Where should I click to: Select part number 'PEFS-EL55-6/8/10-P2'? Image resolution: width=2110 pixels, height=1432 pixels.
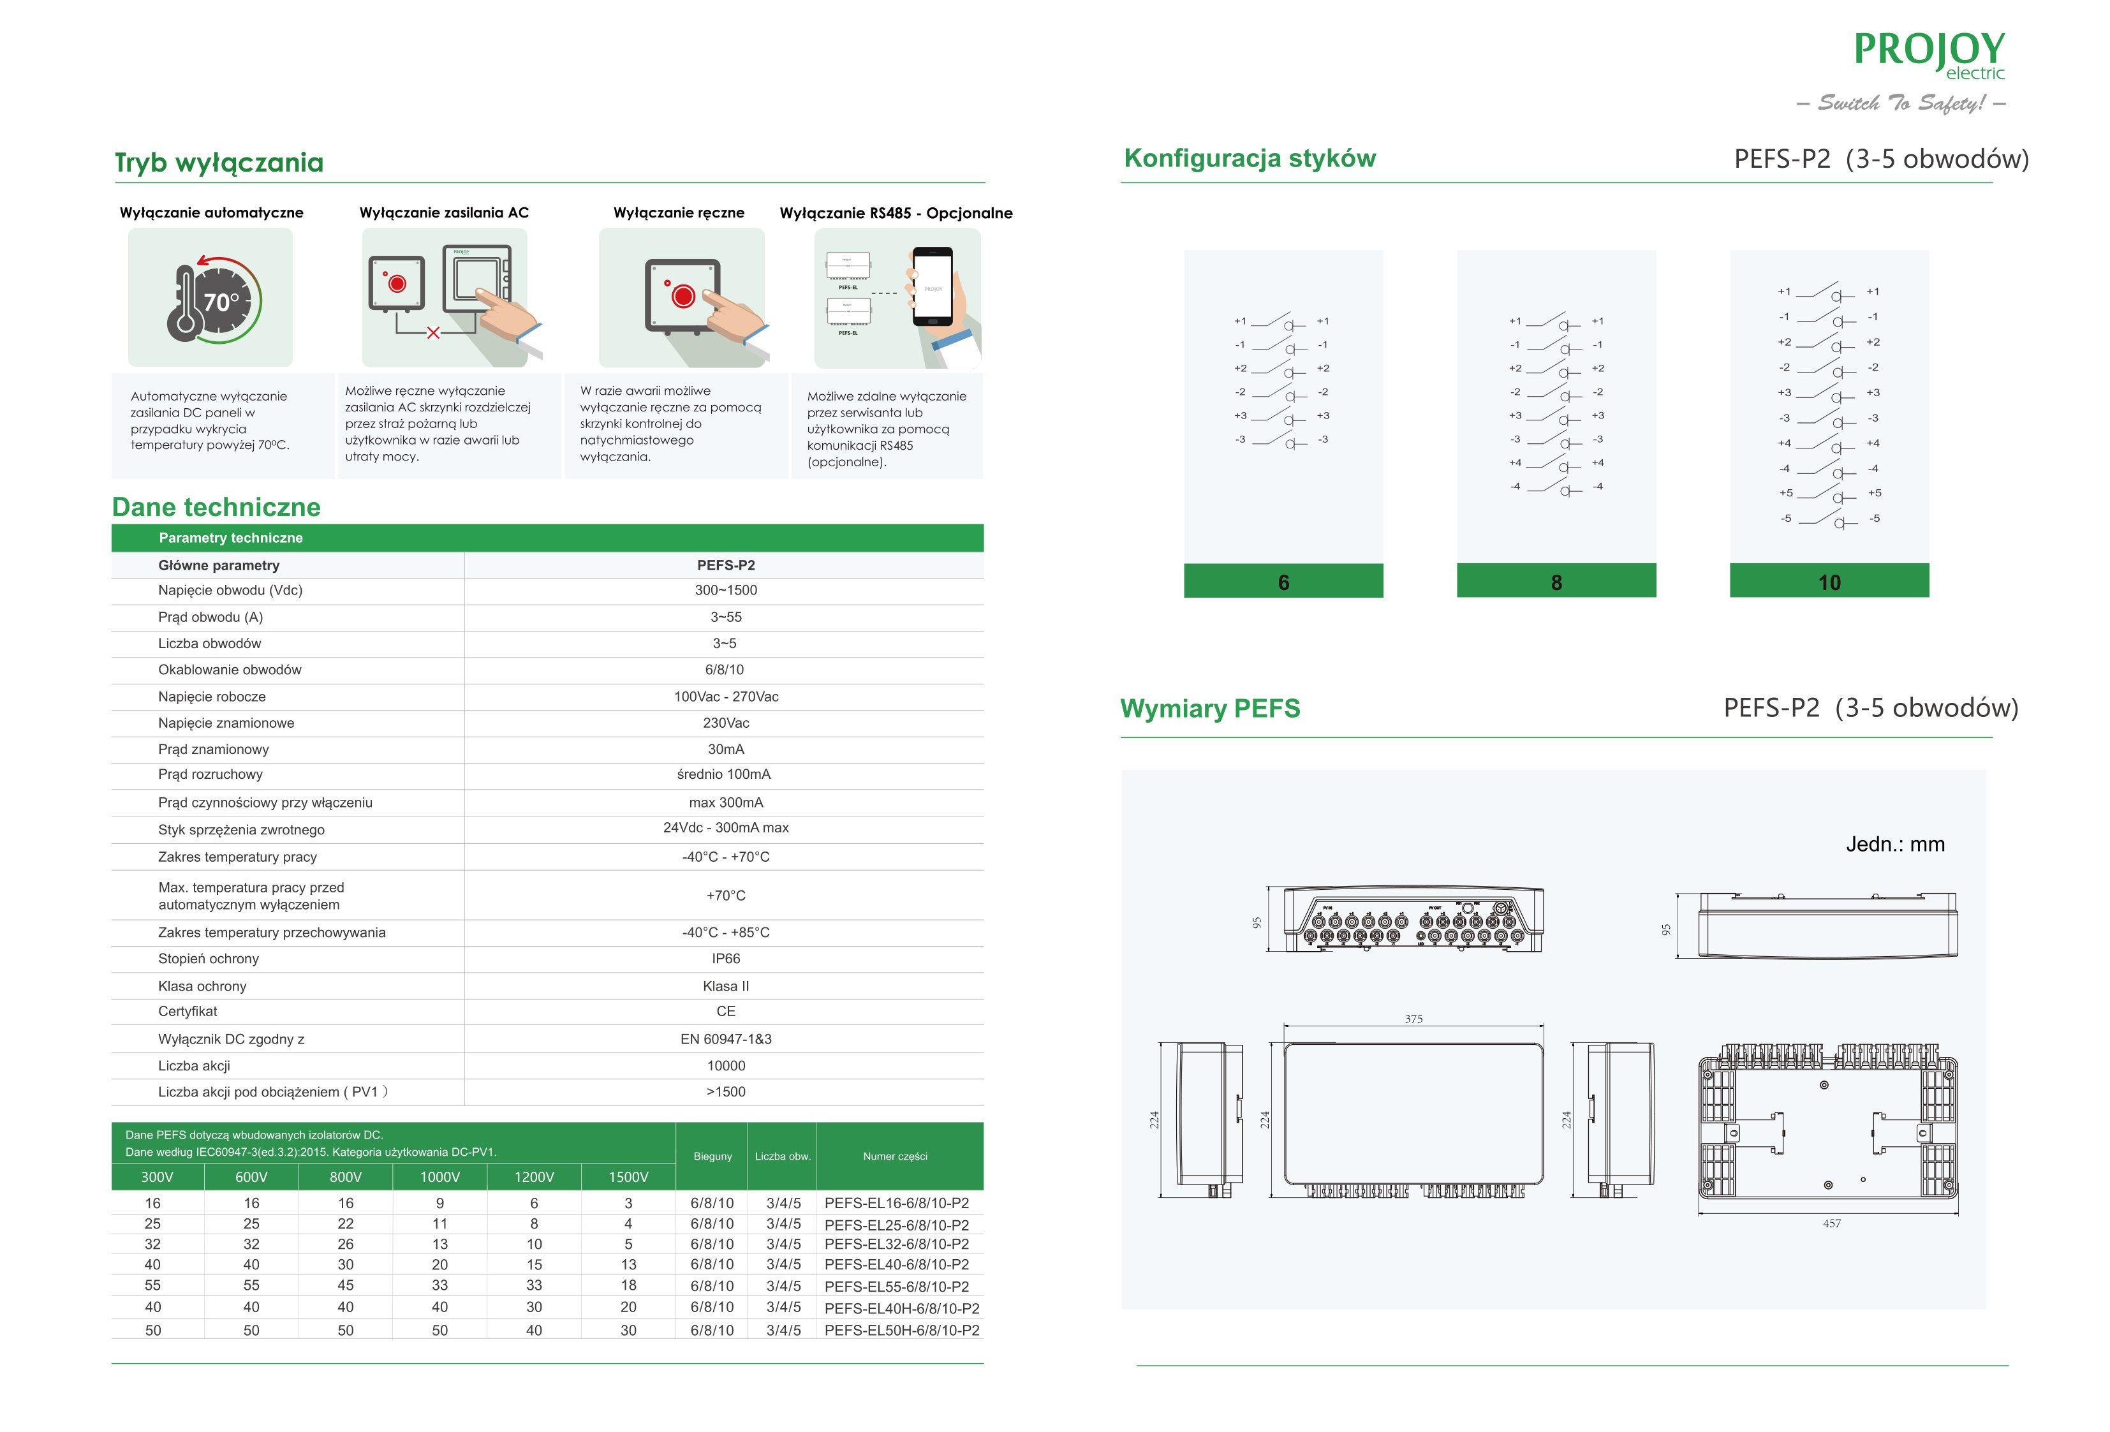(x=896, y=1287)
